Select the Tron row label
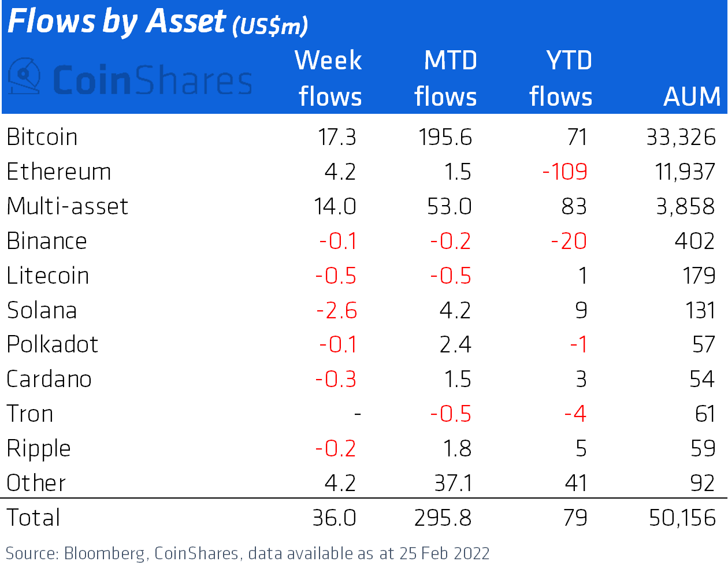728x576 pixels. [30, 414]
